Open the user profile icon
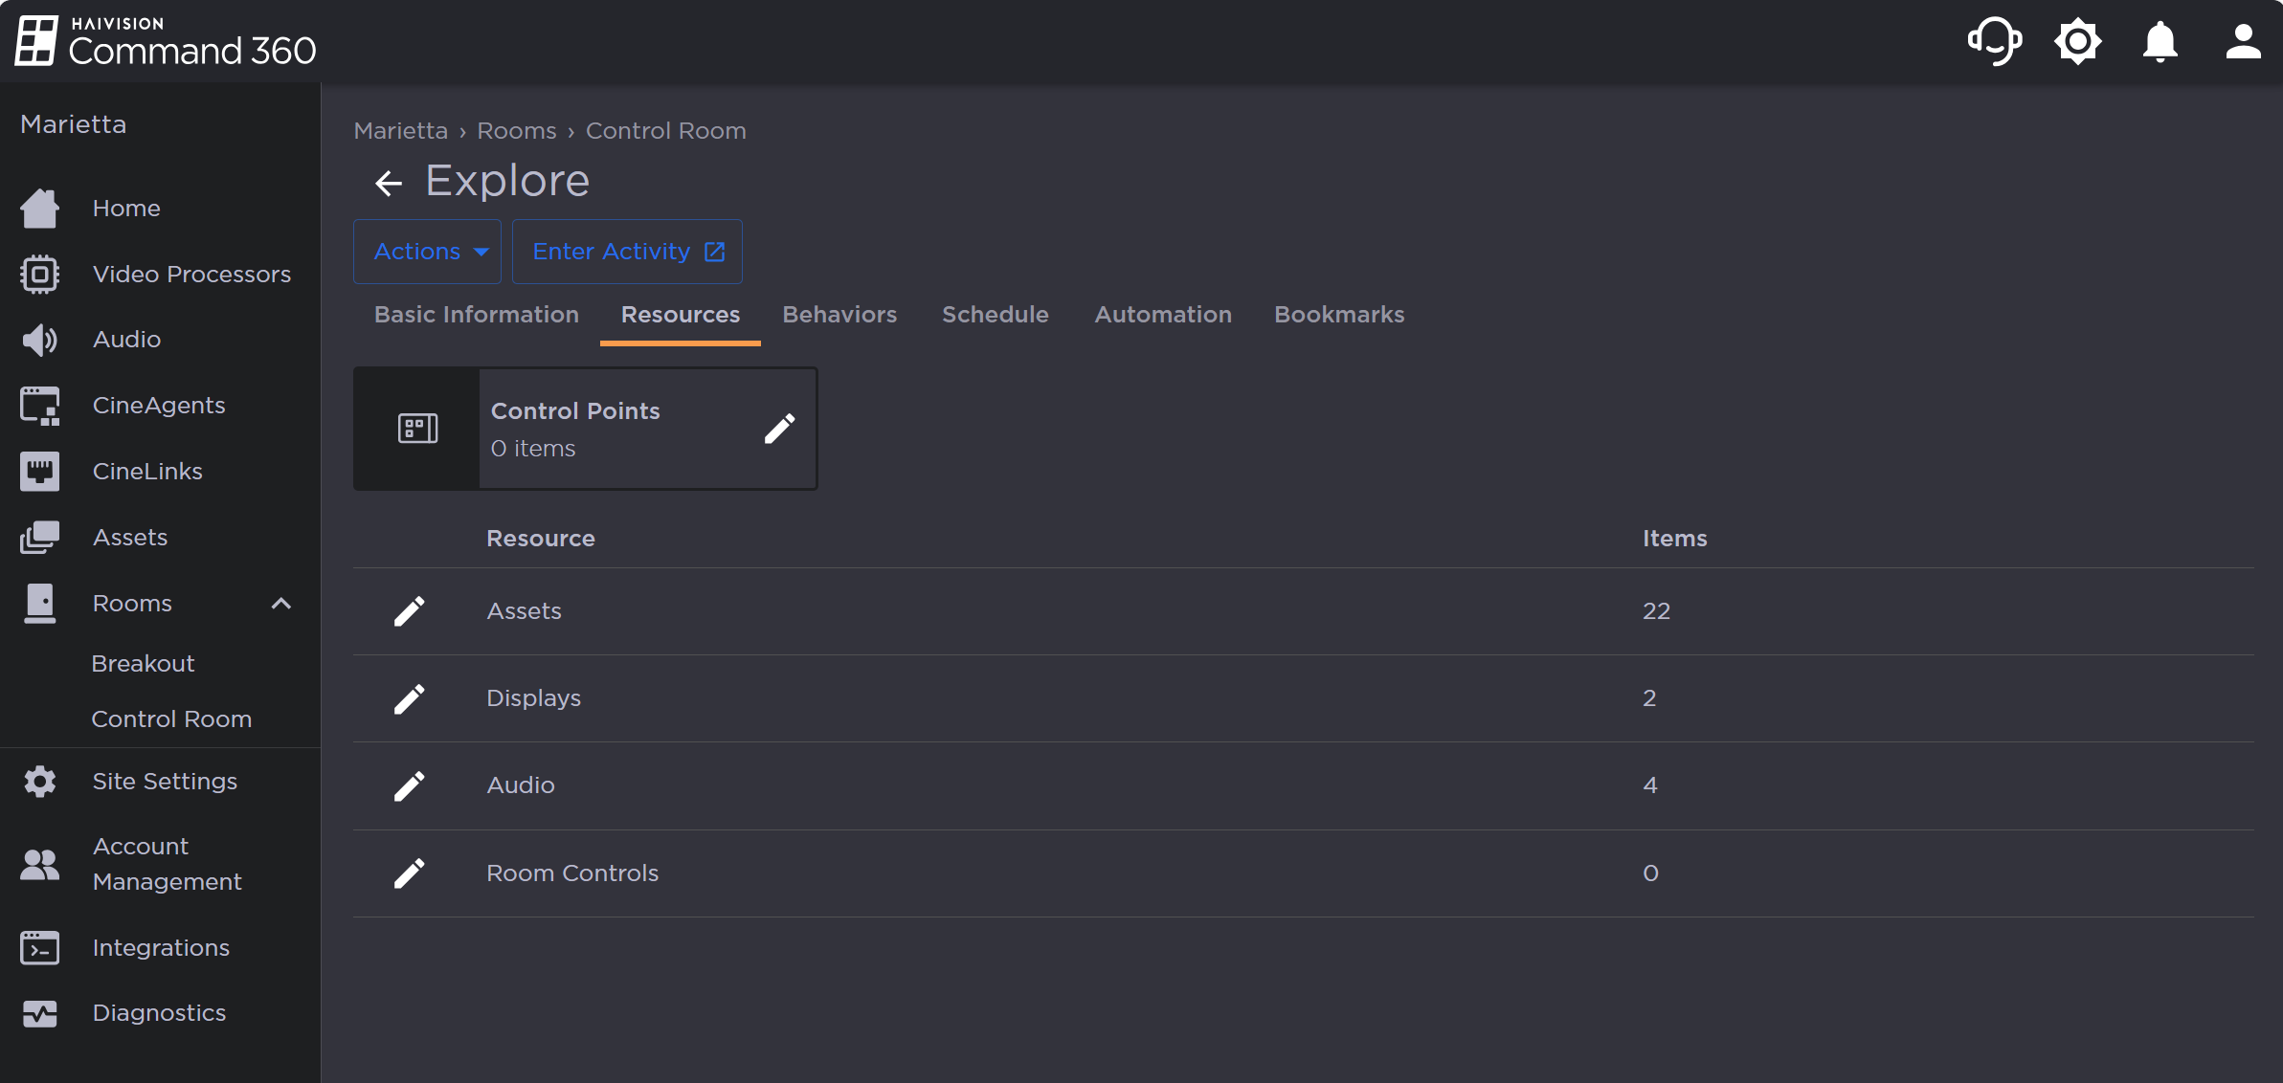Screen dimensions: 2283x1083 coord(2242,41)
